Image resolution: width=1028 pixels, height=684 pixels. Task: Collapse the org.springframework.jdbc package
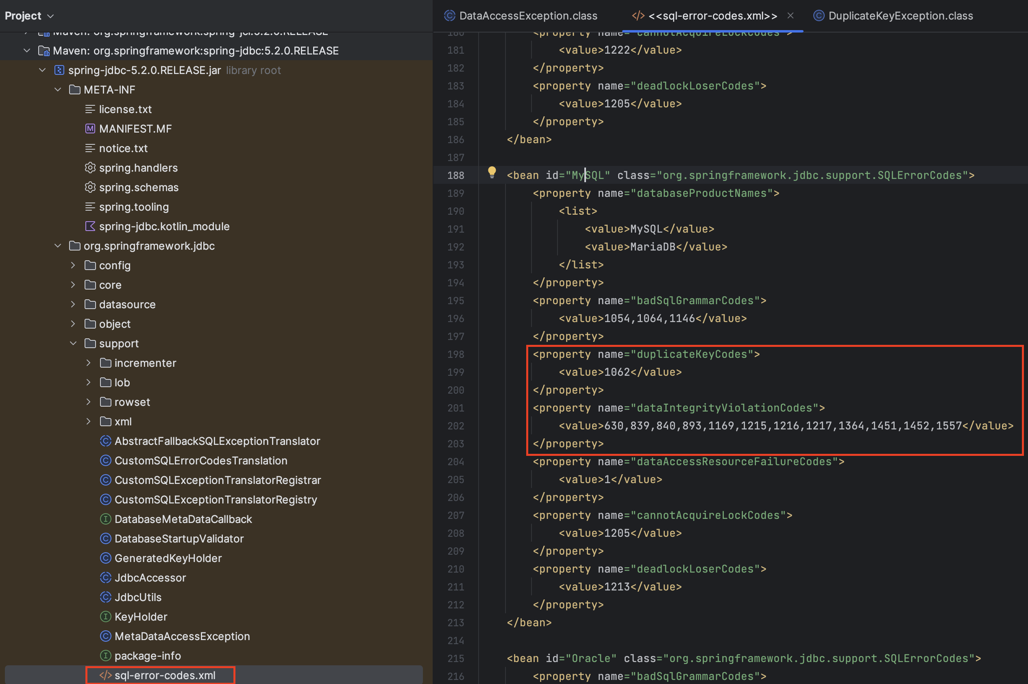[x=58, y=246]
